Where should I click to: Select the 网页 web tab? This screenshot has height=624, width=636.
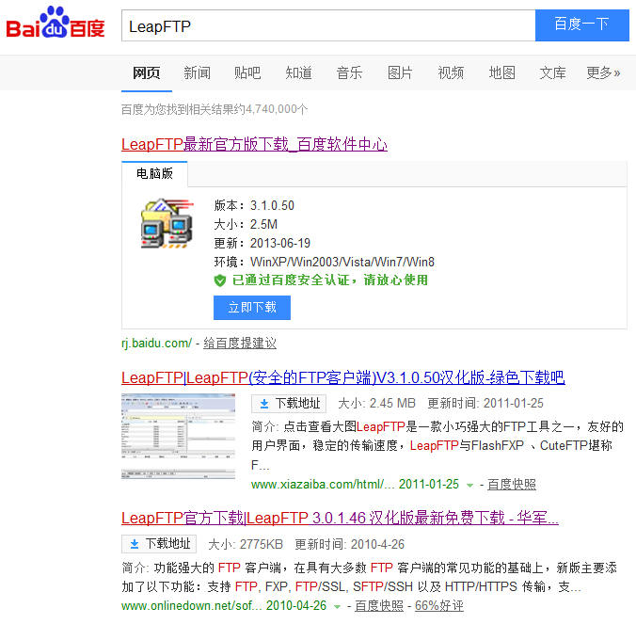[x=147, y=73]
